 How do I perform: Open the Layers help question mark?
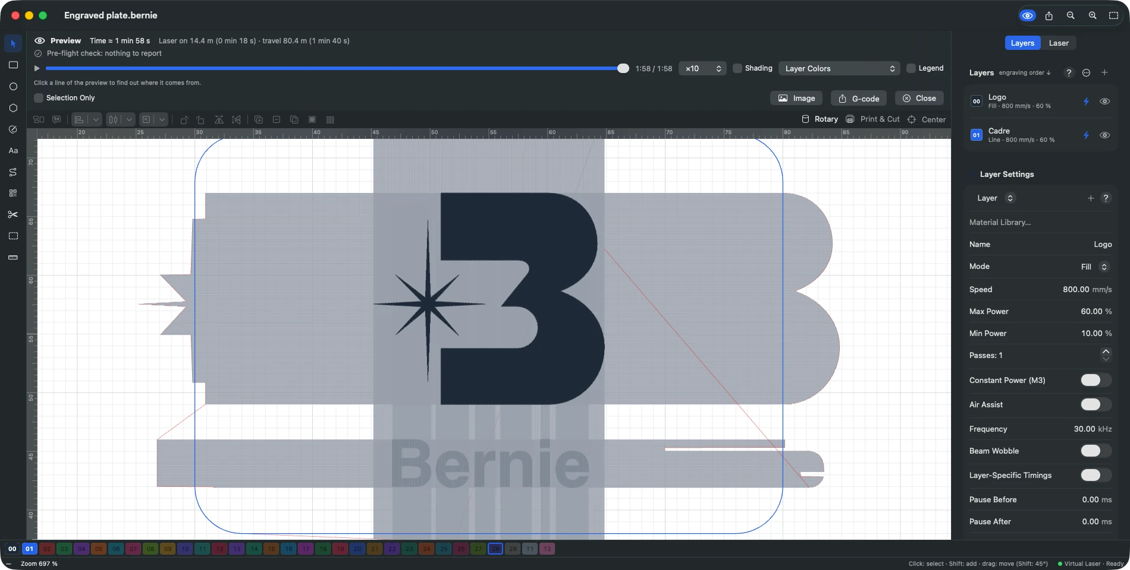(x=1069, y=72)
